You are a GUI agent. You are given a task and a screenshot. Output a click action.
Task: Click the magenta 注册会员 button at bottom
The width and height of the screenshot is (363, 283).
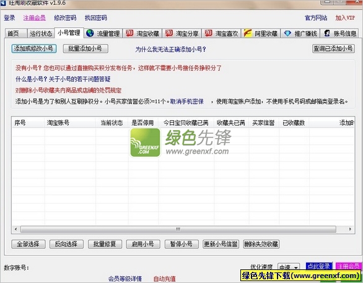[348, 266]
